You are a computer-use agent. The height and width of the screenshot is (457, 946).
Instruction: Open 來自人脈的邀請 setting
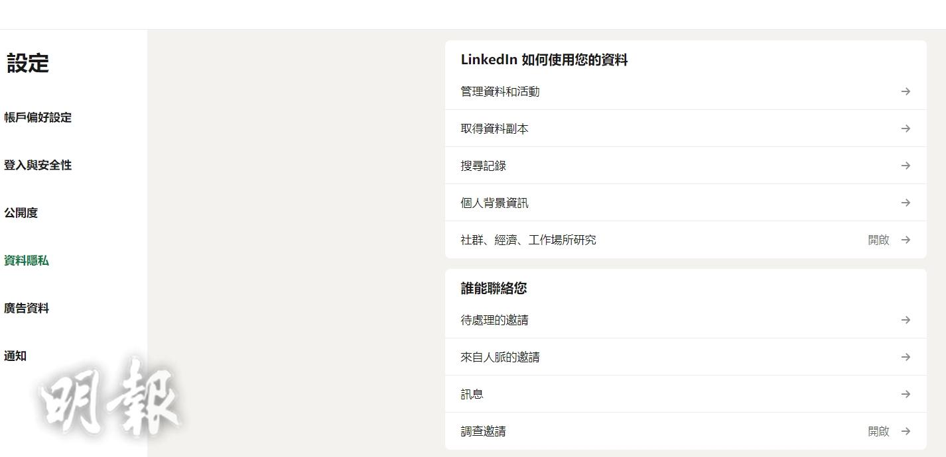click(x=685, y=357)
